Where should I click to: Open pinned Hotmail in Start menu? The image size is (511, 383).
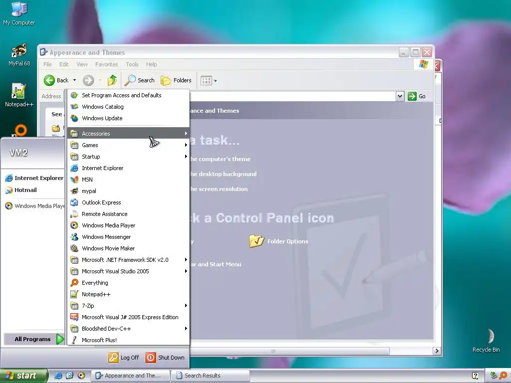[x=21, y=190]
